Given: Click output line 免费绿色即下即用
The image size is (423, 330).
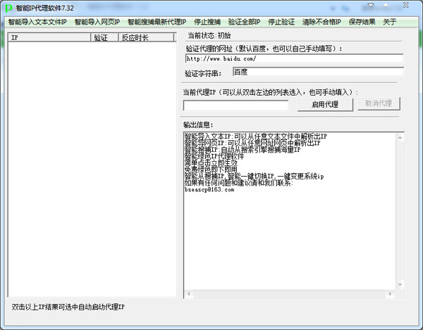Looking at the screenshot, I should 211,170.
